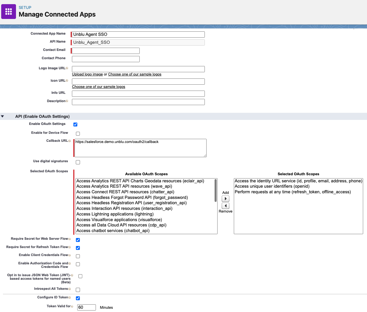Open the Salesforce App Launcher grid icon
Image resolution: width=367 pixels, height=312 pixels.
pyautogui.click(x=8, y=11)
